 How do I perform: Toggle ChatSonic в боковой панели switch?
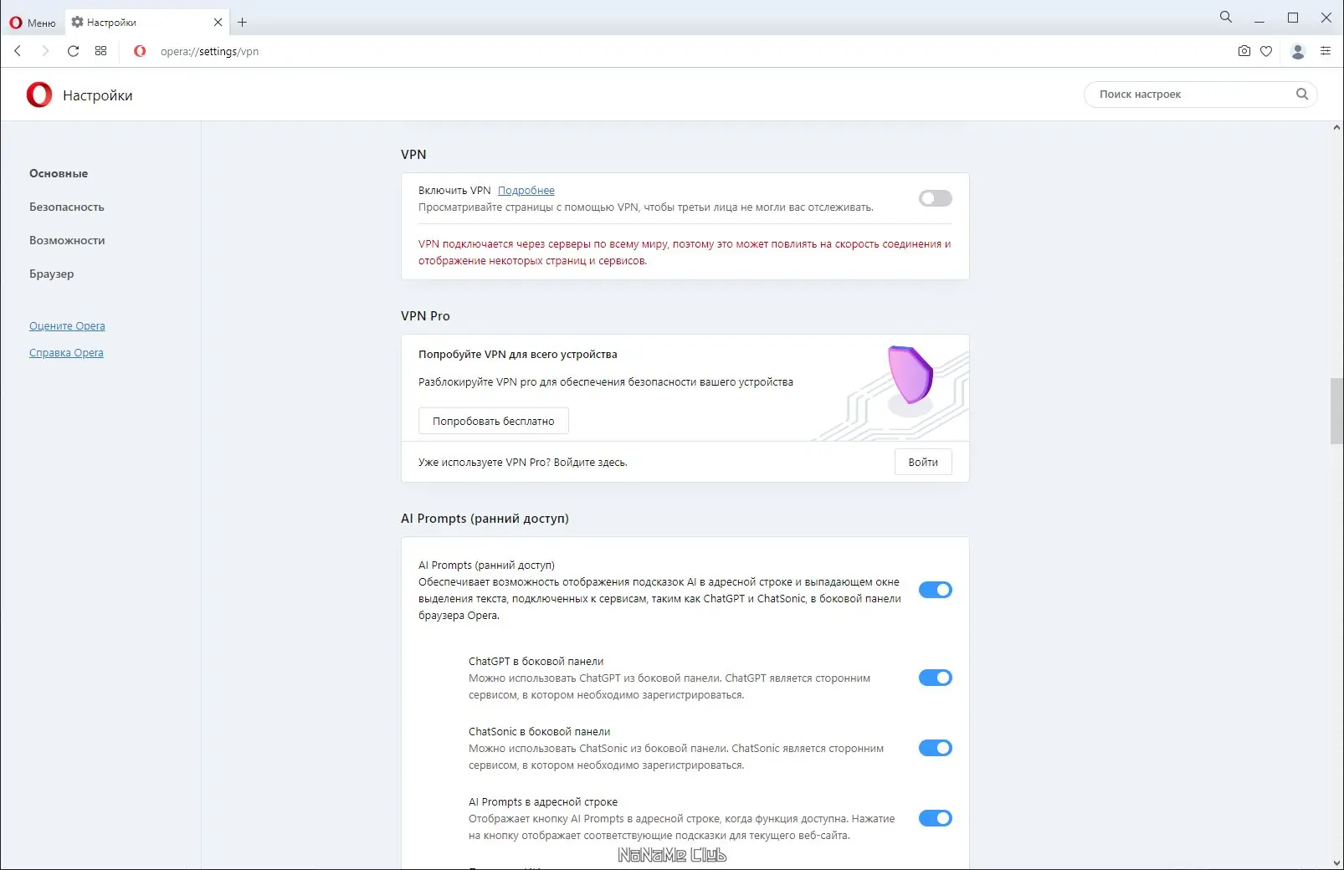[x=936, y=748]
